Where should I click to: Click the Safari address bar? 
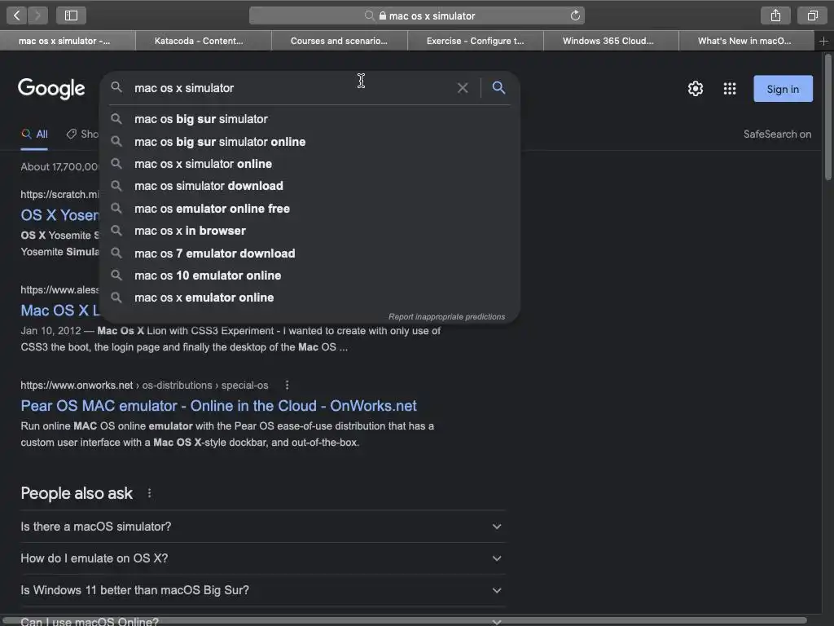click(417, 15)
